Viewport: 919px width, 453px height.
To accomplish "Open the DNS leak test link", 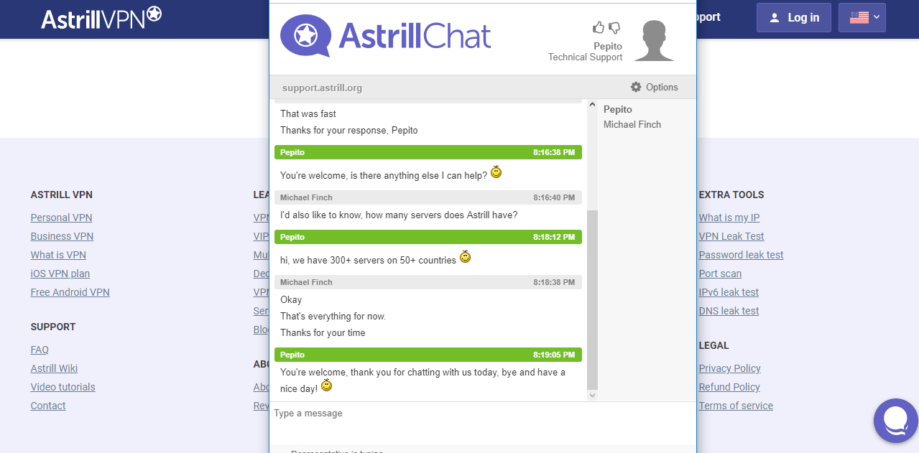I will pyautogui.click(x=729, y=311).
